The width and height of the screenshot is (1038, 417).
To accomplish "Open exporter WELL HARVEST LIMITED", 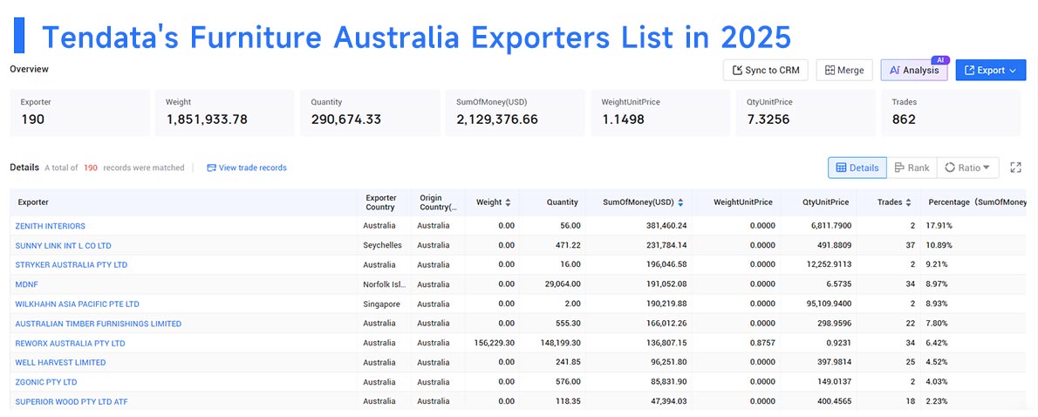I will 60,363.
